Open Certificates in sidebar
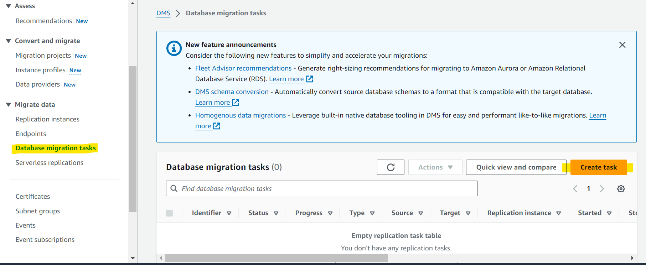The width and height of the screenshot is (646, 265). point(33,197)
